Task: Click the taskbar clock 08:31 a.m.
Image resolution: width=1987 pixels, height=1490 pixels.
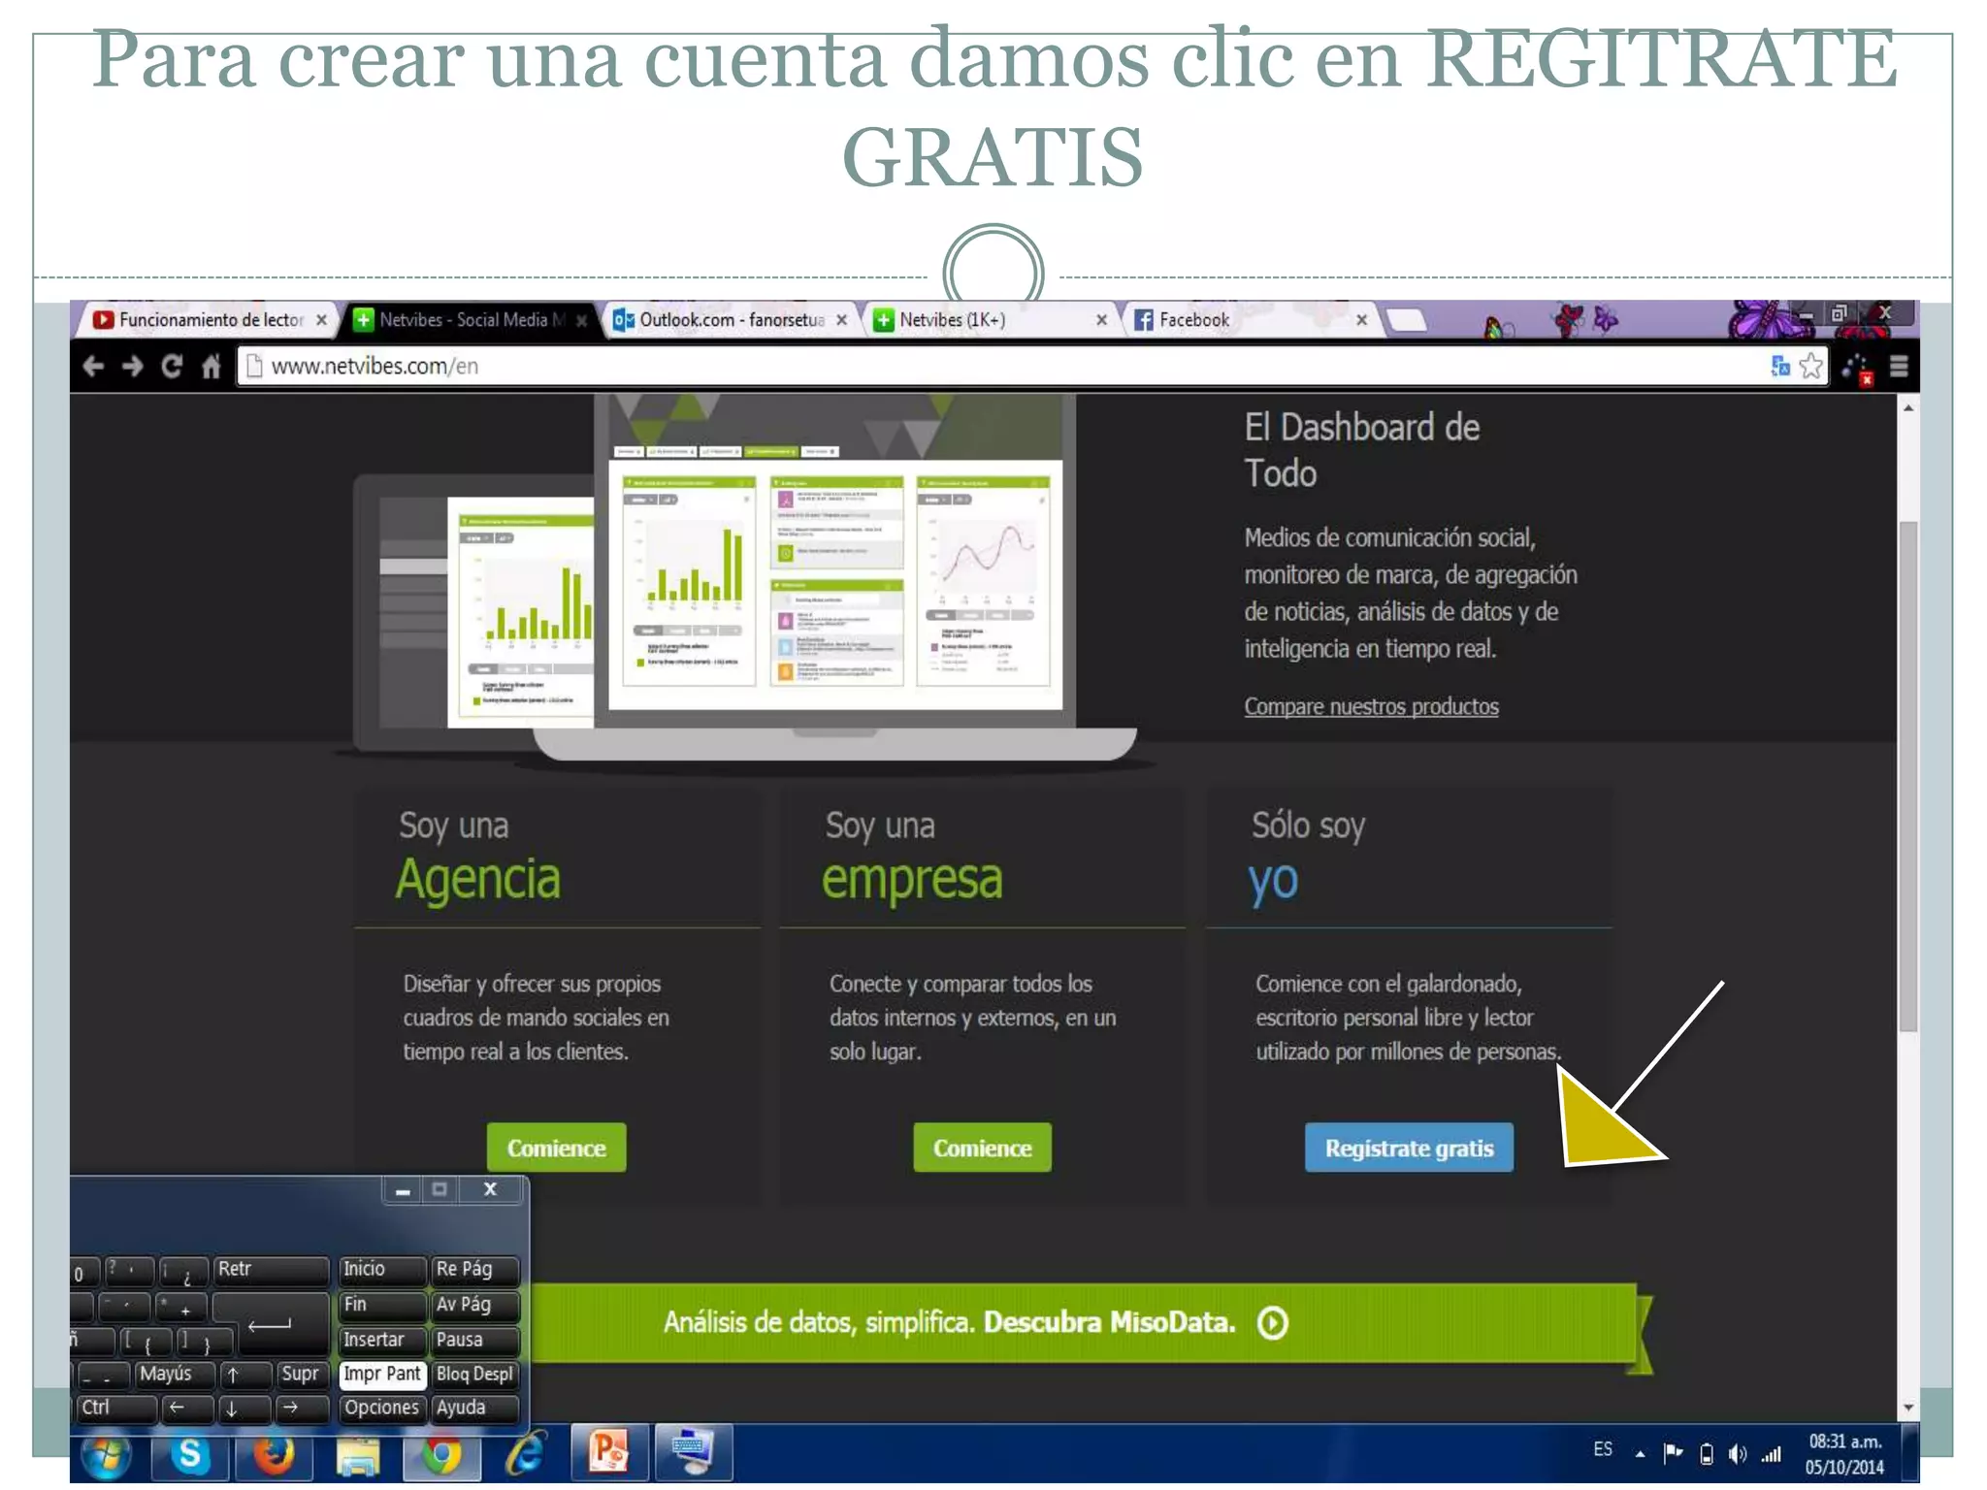Action: [x=1844, y=1442]
